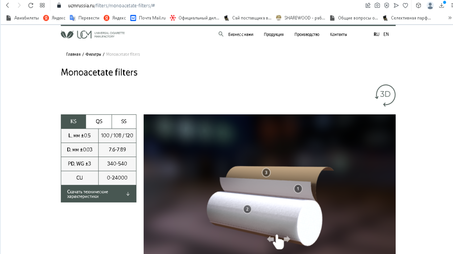This screenshot has height=254, width=453.
Task: Take a snapshot with the camera icon
Action: pyautogui.click(x=377, y=5)
